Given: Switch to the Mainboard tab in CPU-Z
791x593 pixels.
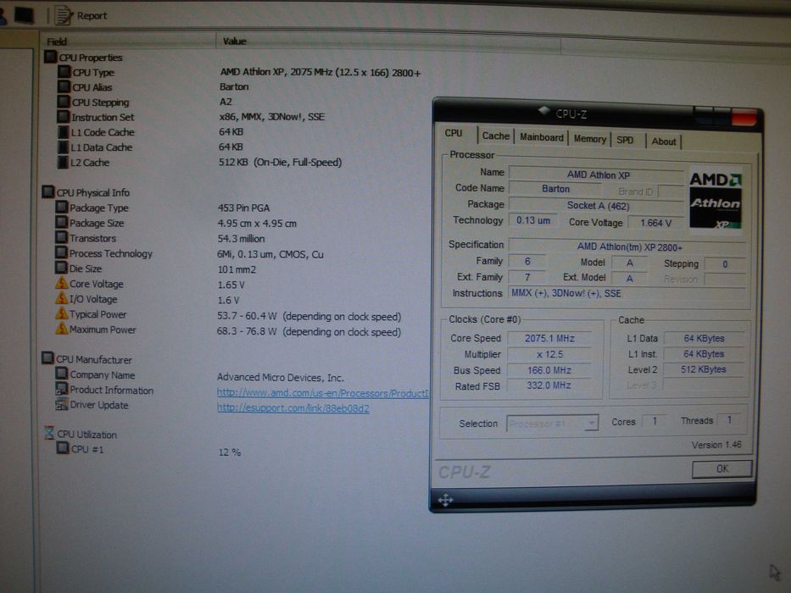Looking at the screenshot, I should point(541,137).
